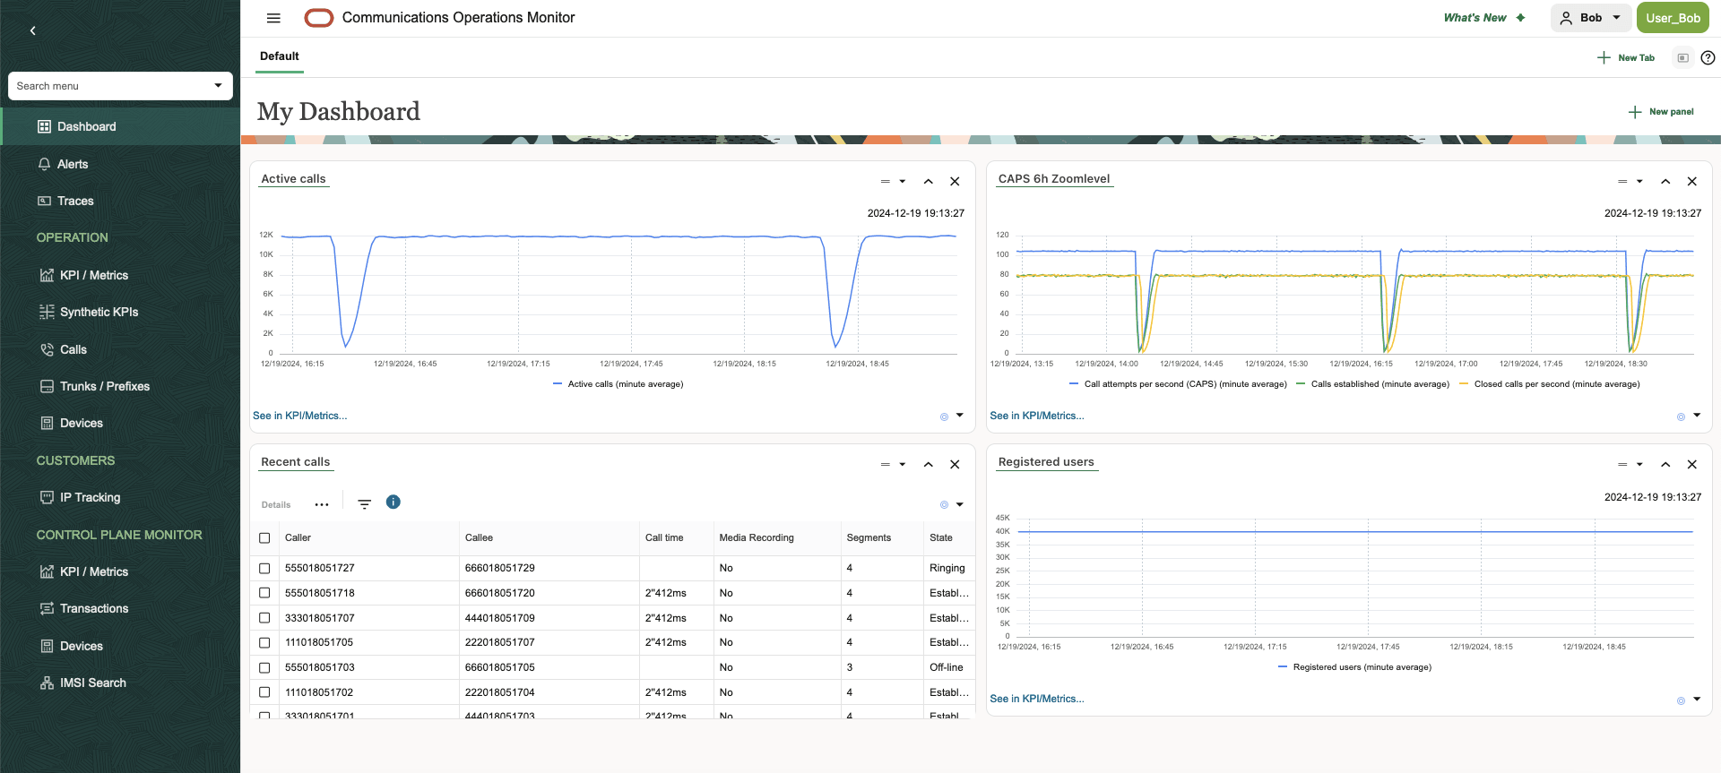Screen dimensions: 1721x773
Task: Expand the Registered users footer options arrow
Action: 1697,700
